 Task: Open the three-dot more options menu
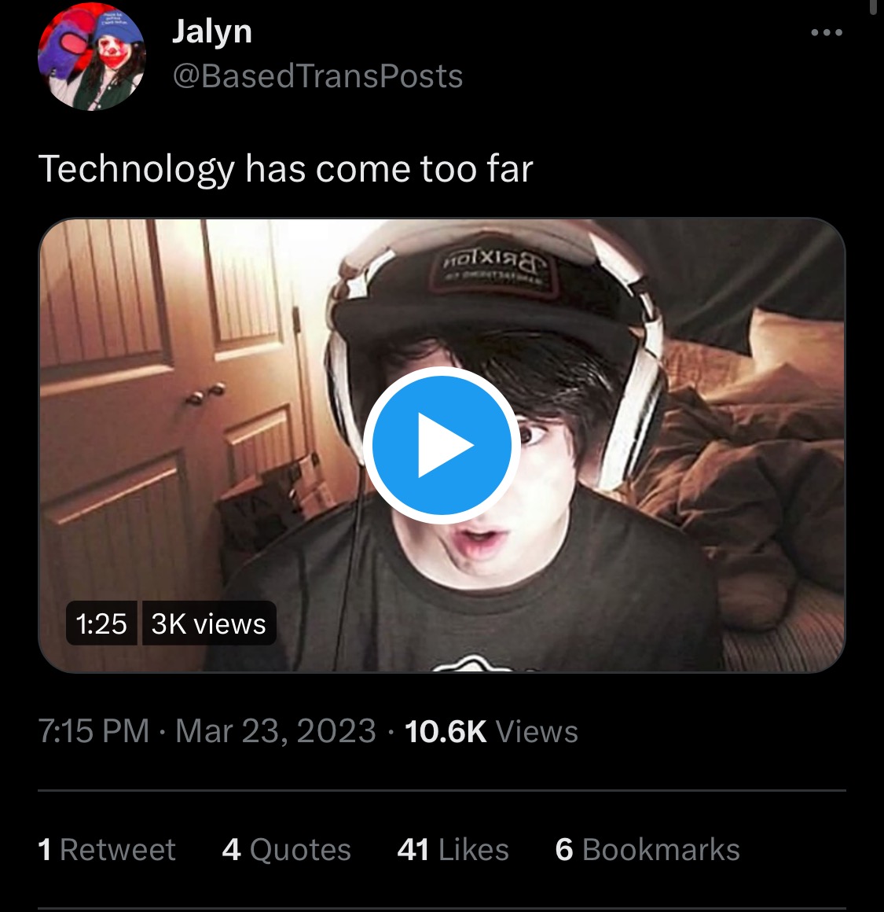(x=827, y=32)
